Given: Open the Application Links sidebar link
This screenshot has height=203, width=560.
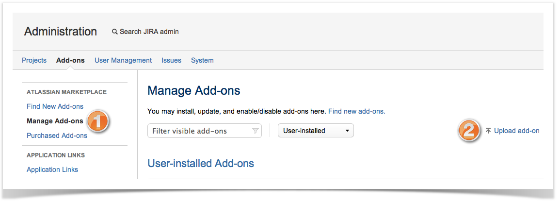Looking at the screenshot, I should 52,169.
